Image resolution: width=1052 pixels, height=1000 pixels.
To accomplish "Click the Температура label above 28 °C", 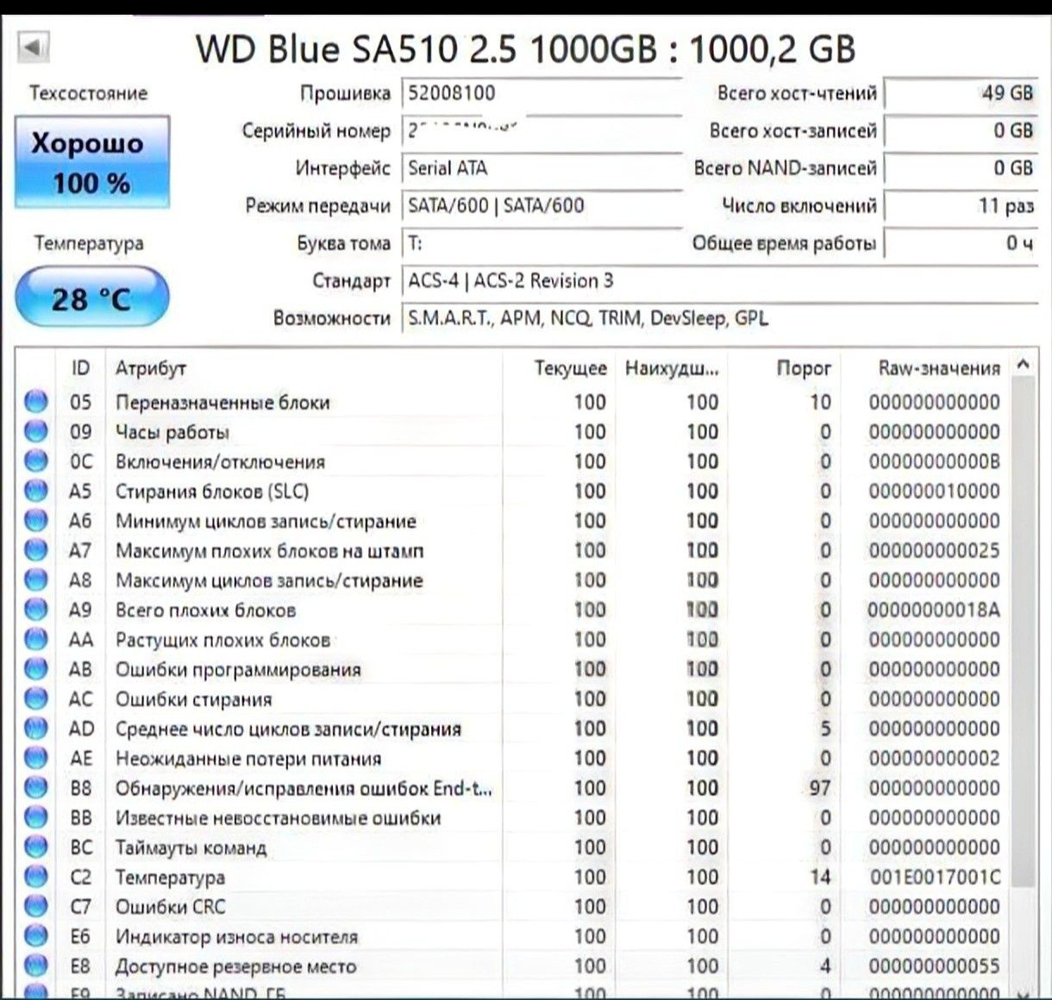I will point(89,243).
